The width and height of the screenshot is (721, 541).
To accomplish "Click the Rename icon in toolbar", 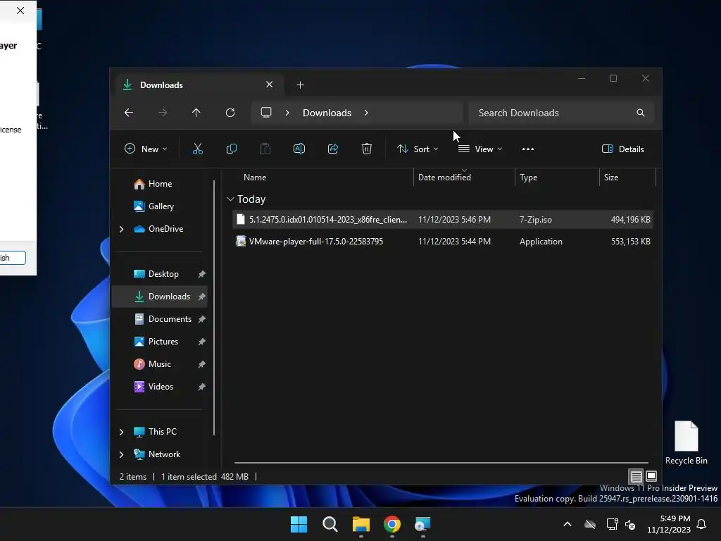I will 299,149.
